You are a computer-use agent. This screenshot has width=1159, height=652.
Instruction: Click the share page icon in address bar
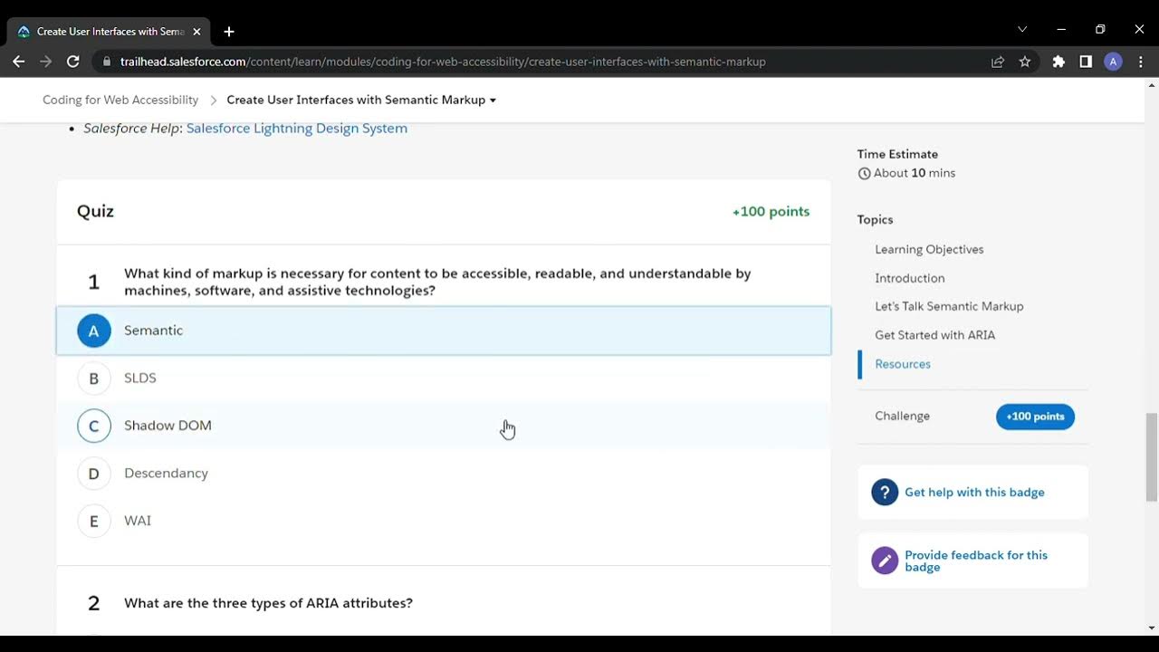pos(998,62)
